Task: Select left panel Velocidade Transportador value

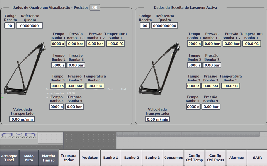Action: pos(22,119)
